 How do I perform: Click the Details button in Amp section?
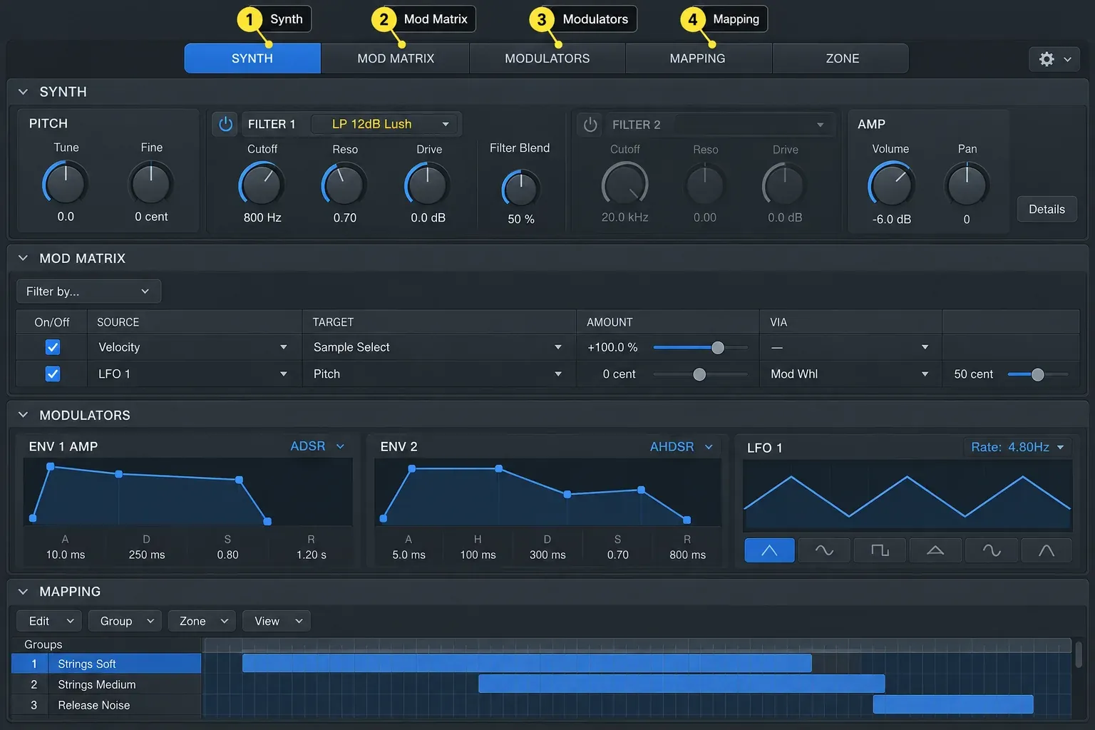pyautogui.click(x=1047, y=209)
